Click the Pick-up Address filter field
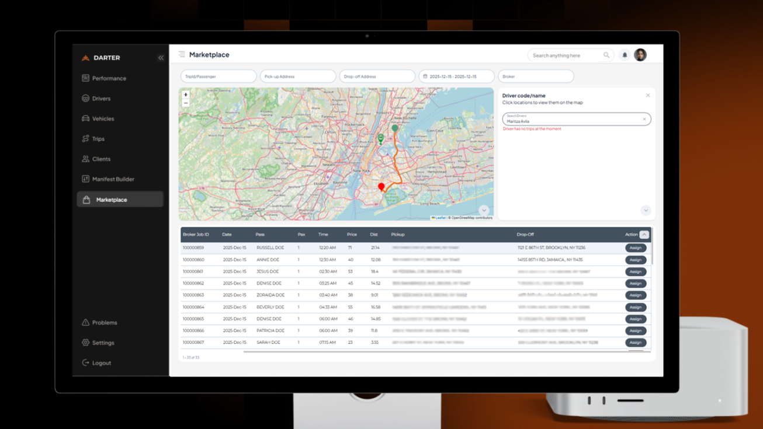This screenshot has height=429, width=763. [298, 76]
